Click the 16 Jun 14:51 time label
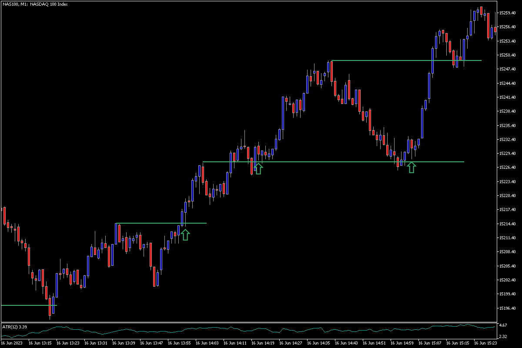 374,343
